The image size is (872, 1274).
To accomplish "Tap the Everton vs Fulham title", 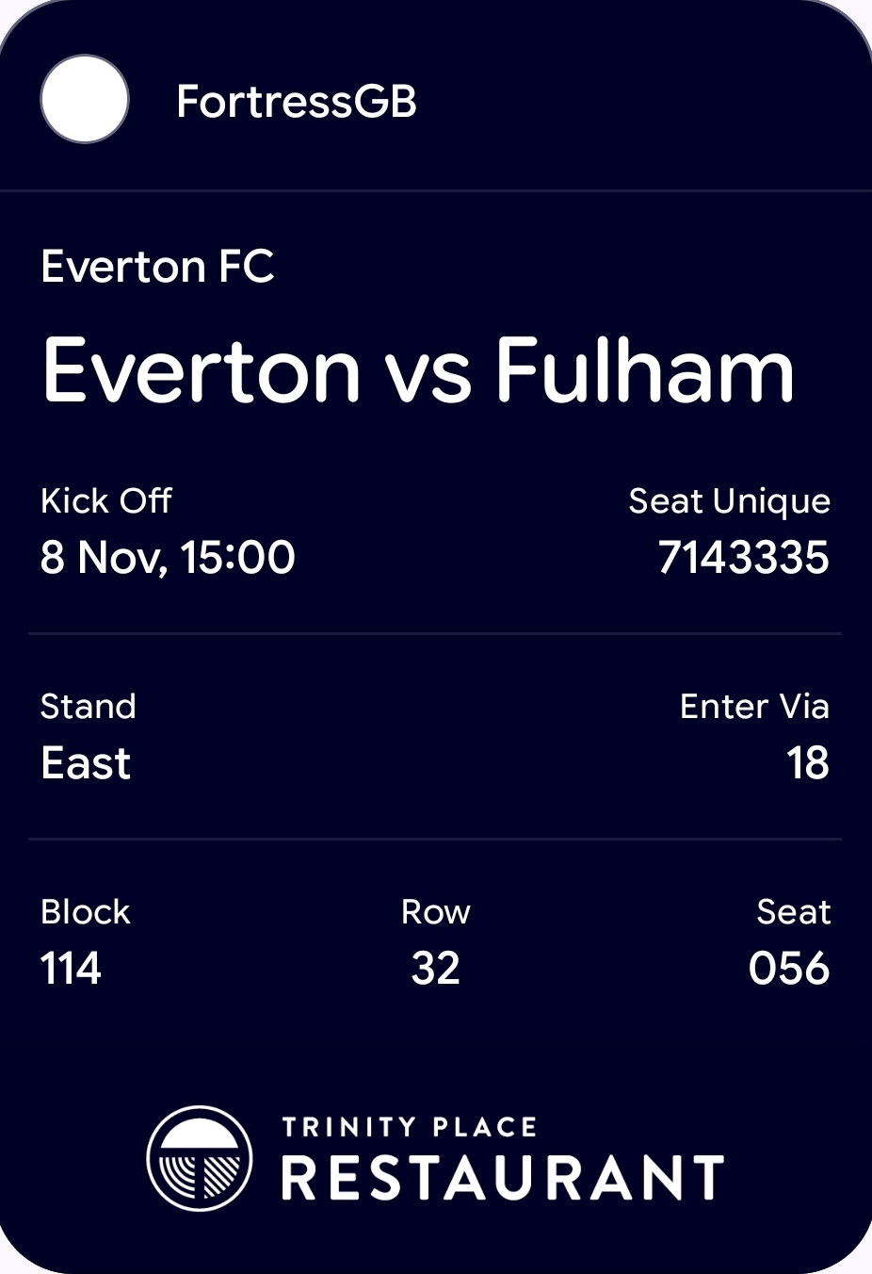I will 419,370.
